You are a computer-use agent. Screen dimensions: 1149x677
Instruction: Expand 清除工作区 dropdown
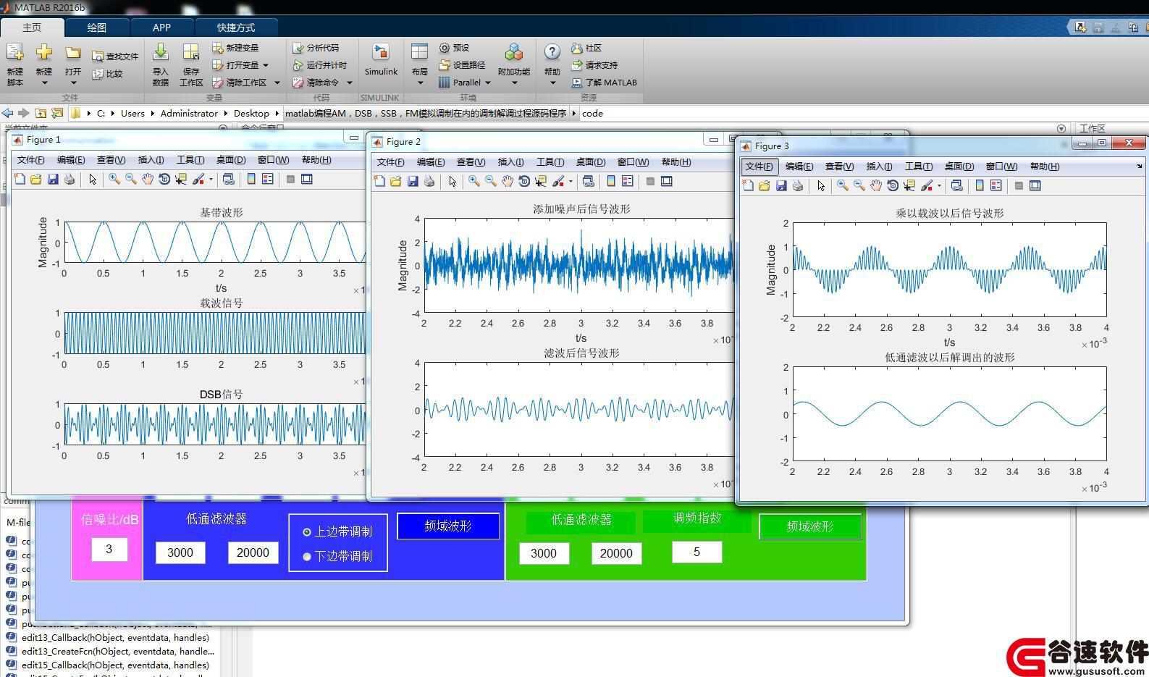[x=277, y=83]
